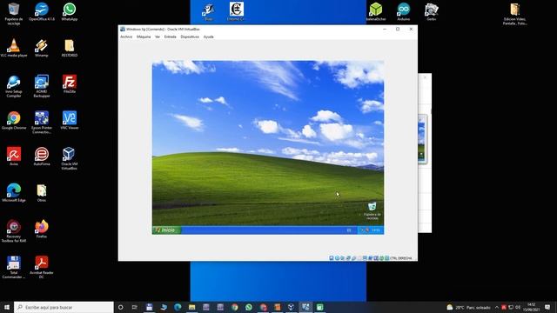Image resolution: width=557 pixels, height=313 pixels.
Task: Expand the hidden system tray icons chevron
Action: click(497, 307)
